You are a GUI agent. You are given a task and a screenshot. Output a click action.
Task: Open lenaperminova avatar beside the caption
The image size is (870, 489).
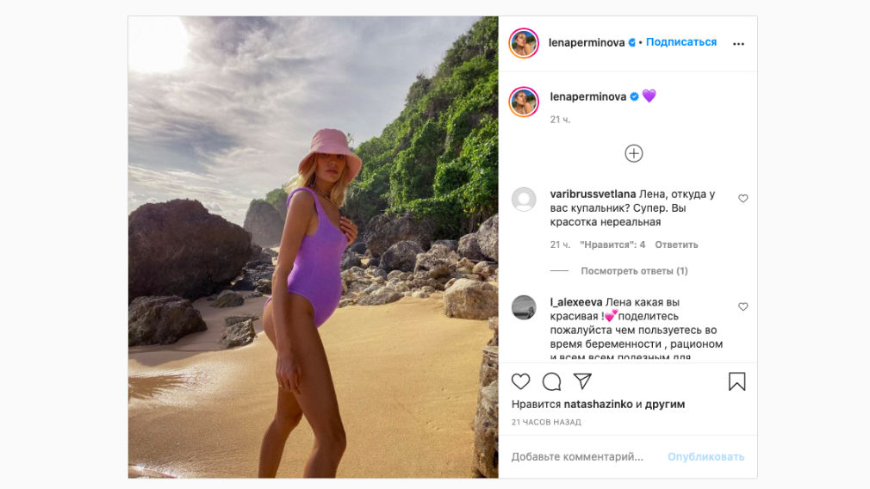coord(524,102)
